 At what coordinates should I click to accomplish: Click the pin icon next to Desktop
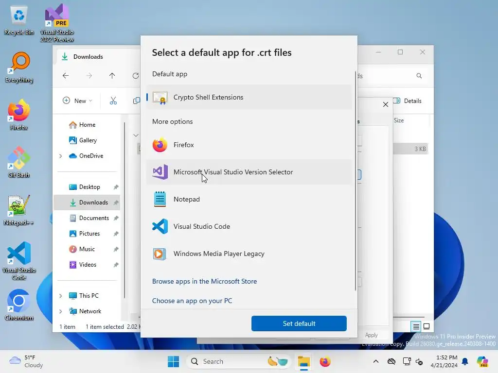(116, 187)
